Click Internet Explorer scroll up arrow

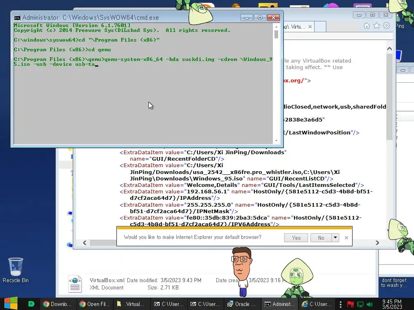click(389, 49)
